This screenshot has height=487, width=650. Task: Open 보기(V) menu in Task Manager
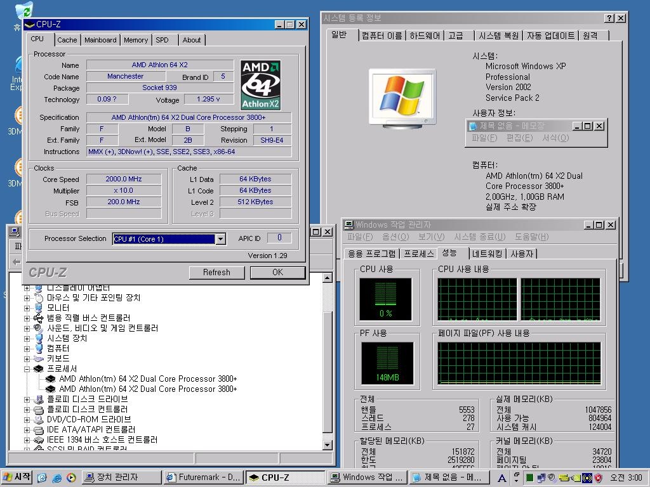(x=431, y=237)
